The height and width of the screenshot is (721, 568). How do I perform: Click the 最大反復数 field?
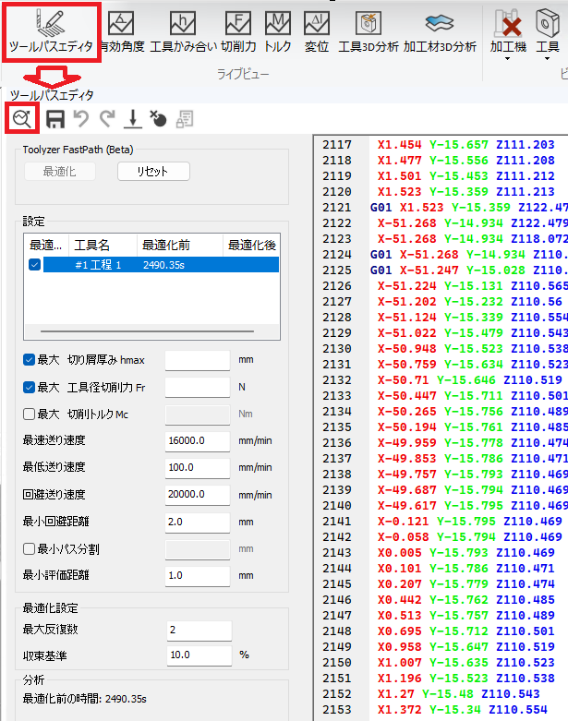tap(199, 630)
